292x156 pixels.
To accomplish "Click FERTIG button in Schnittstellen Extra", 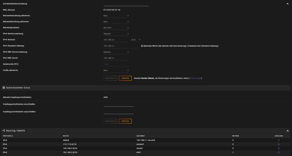I will tap(125, 121).
